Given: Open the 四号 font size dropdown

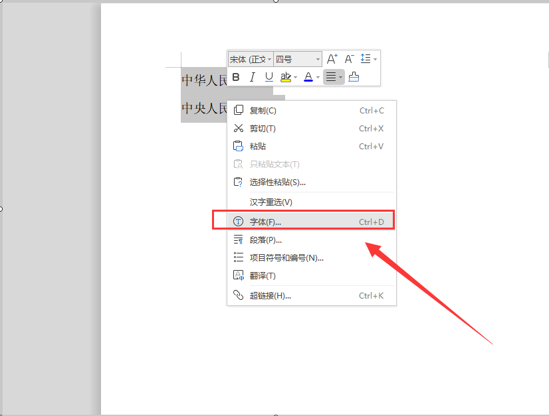Looking at the screenshot, I should (298, 59).
